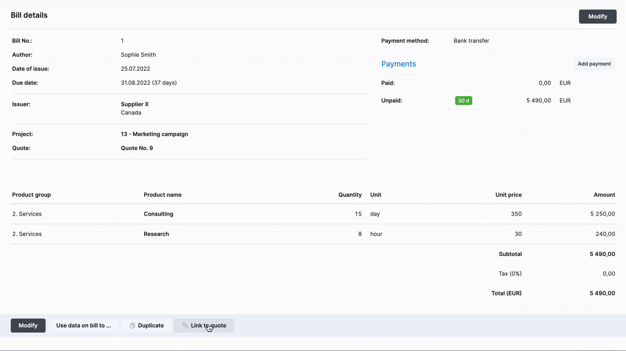Select the Research product row
The width and height of the screenshot is (626, 351).
pyautogui.click(x=156, y=234)
